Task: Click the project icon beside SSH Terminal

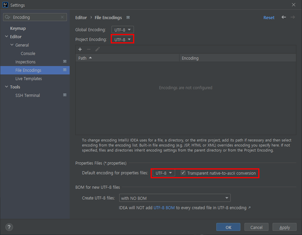Action: pyautogui.click(x=65, y=95)
